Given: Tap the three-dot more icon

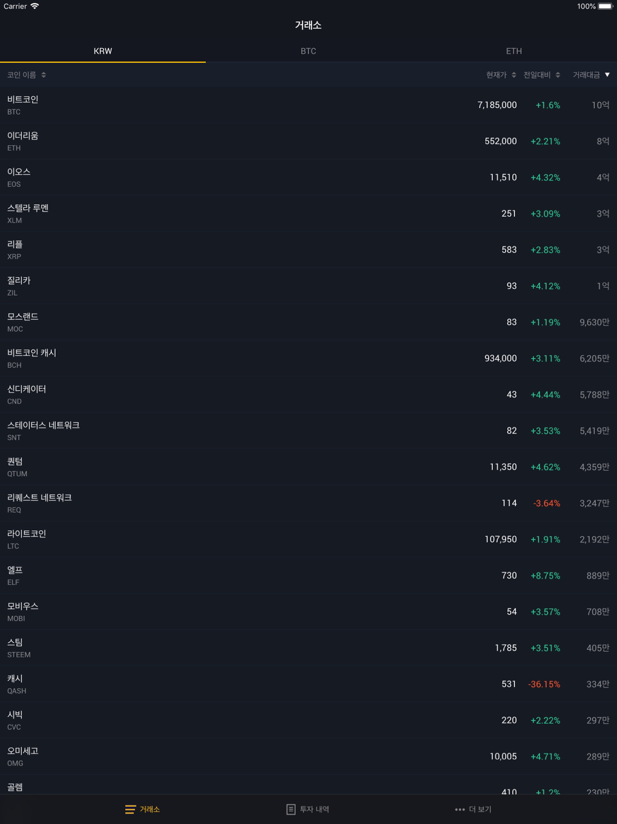Looking at the screenshot, I should point(460,809).
